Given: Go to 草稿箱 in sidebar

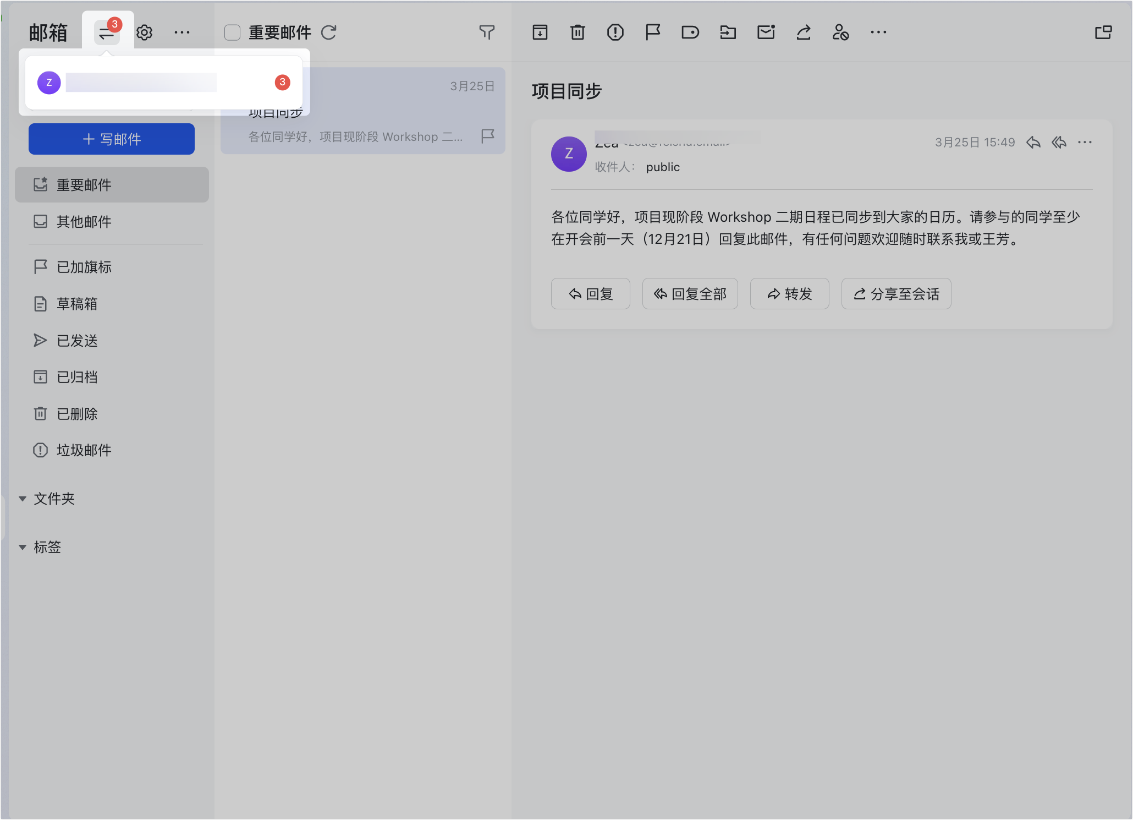Looking at the screenshot, I should (x=77, y=304).
